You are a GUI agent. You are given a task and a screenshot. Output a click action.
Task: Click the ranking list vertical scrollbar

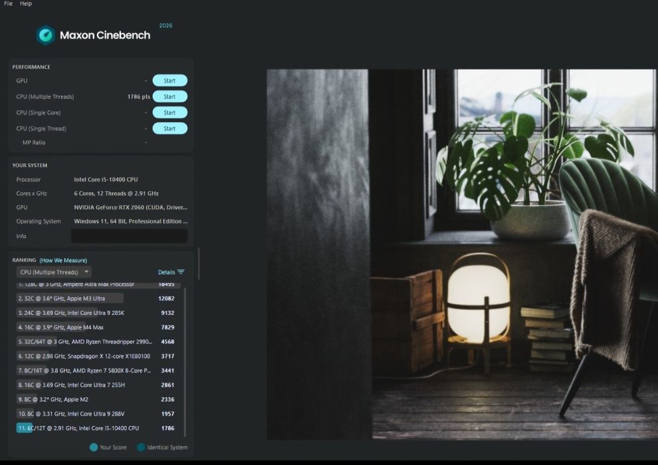click(185, 362)
